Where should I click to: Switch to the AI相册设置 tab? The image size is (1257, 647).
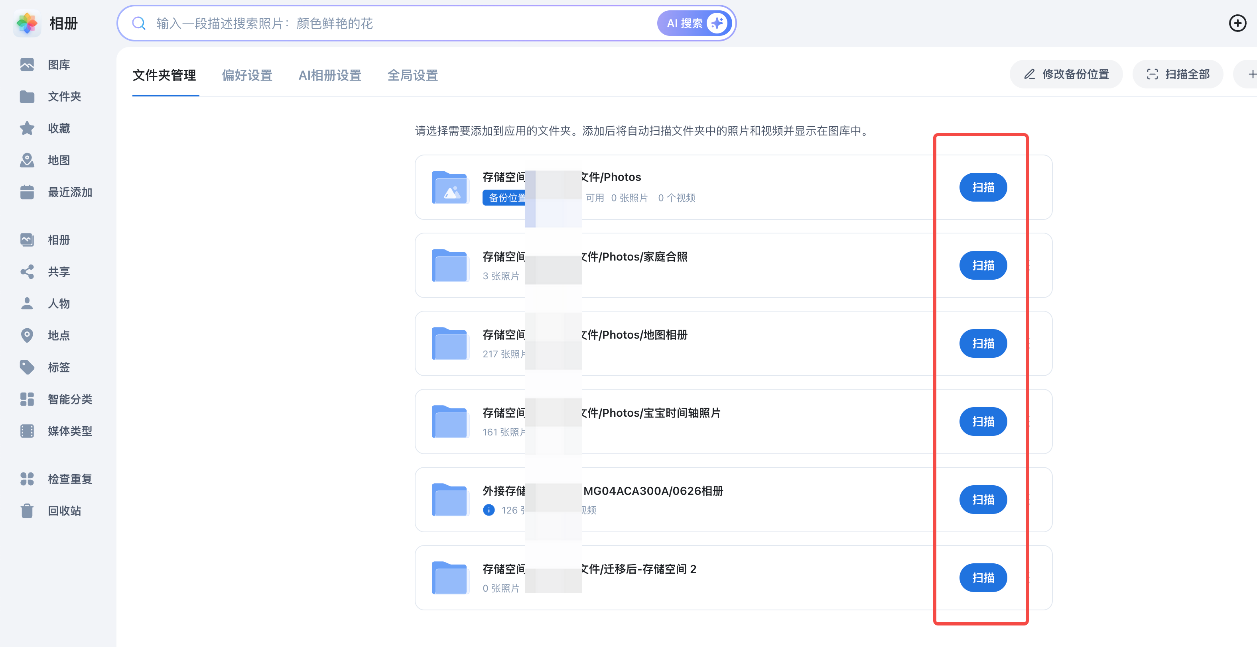pyautogui.click(x=330, y=75)
